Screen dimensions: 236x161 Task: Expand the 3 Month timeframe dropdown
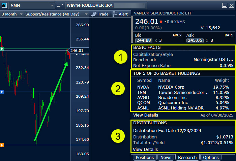12,14
